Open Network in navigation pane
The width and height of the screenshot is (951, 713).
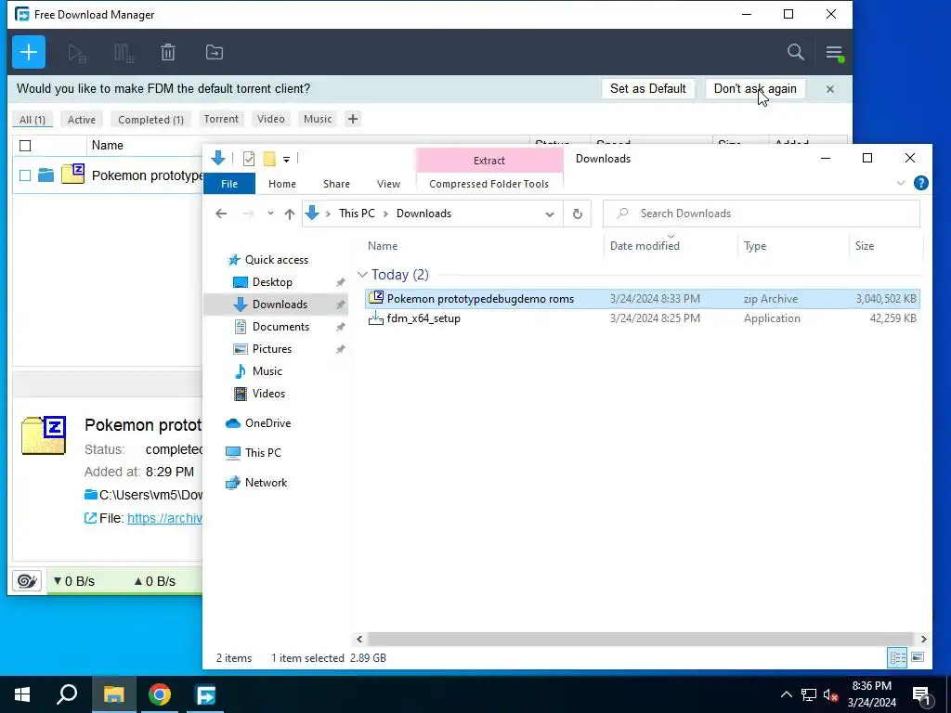tap(266, 483)
